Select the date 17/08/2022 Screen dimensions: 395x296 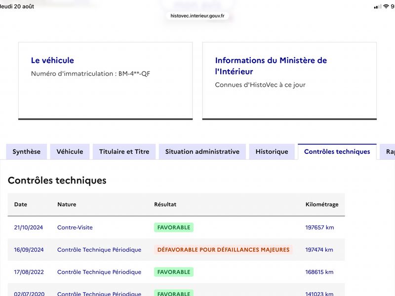click(x=29, y=272)
